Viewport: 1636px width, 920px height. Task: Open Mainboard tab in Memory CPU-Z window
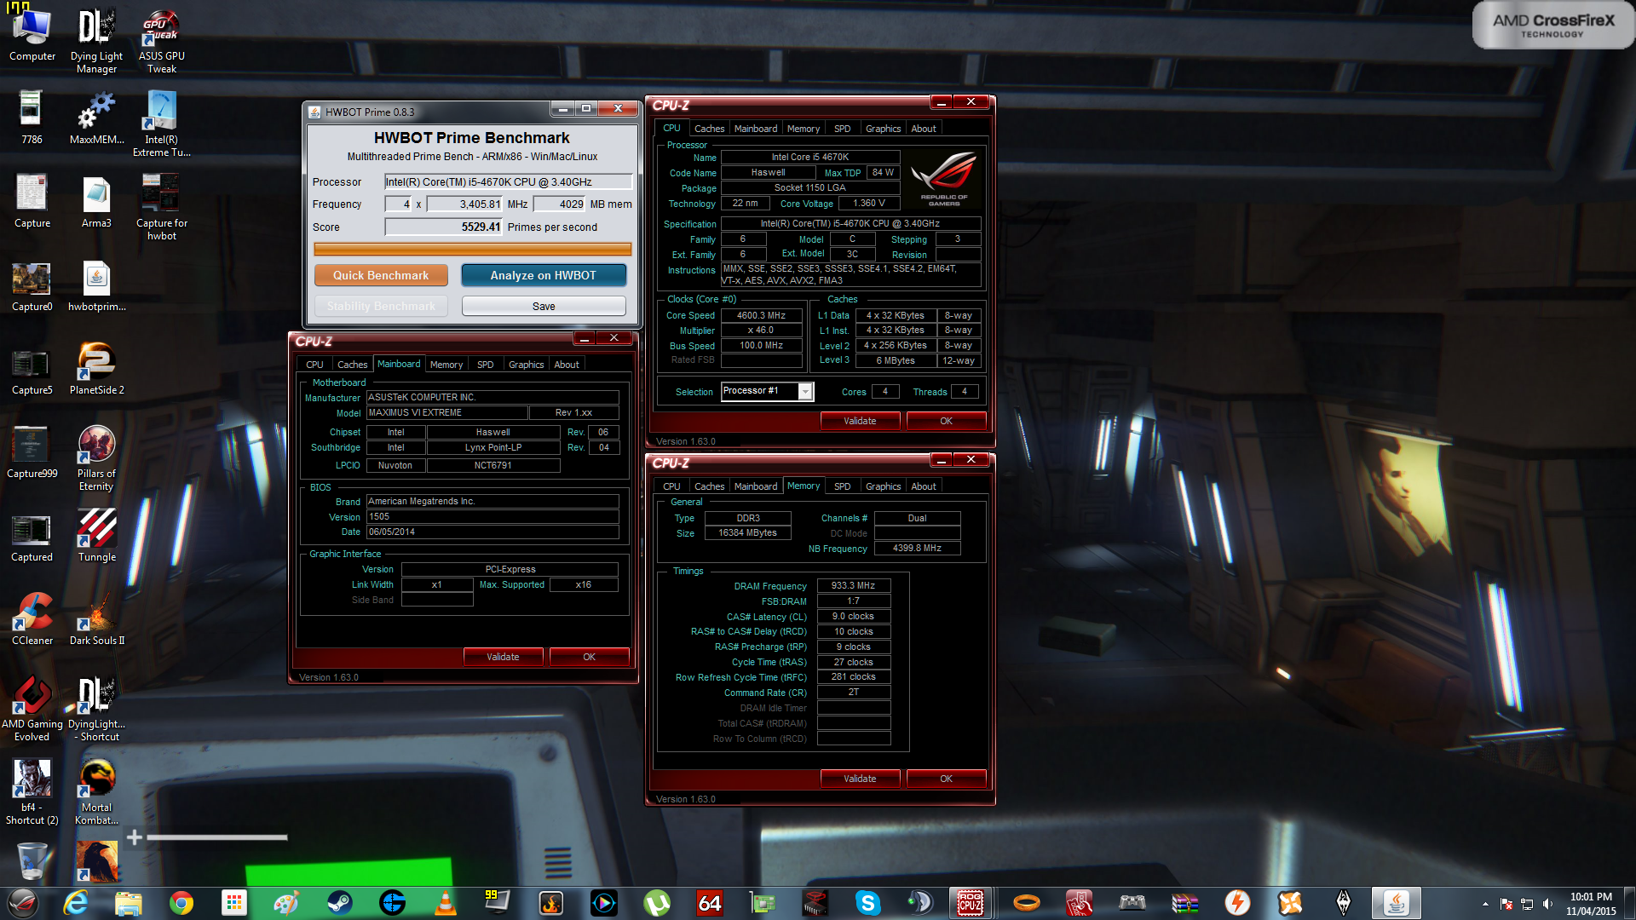point(756,486)
